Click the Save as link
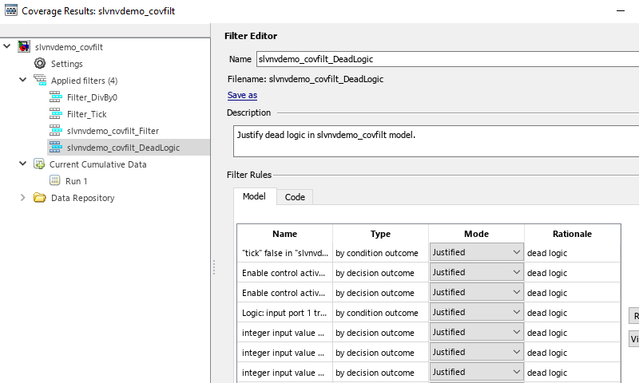 pos(242,95)
